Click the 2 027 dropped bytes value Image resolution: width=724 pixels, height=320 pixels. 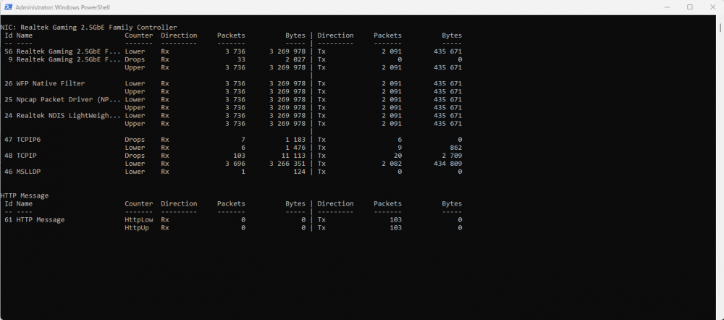294,59
